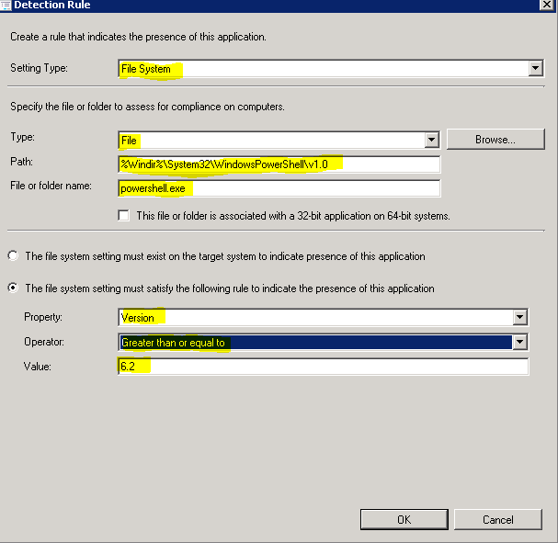Viewport: 558px width, 543px height.
Task: Expand the Type dropdown arrow
Action: pyautogui.click(x=431, y=140)
